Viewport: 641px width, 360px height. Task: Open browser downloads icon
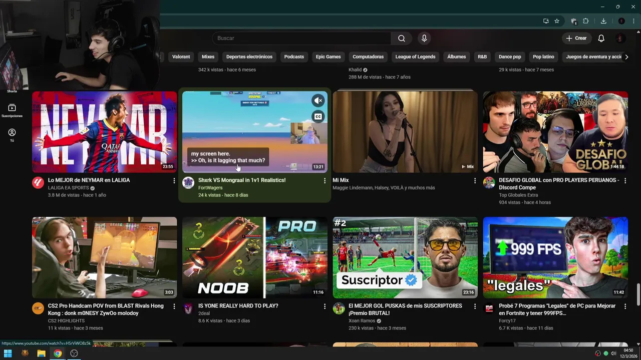point(603,21)
